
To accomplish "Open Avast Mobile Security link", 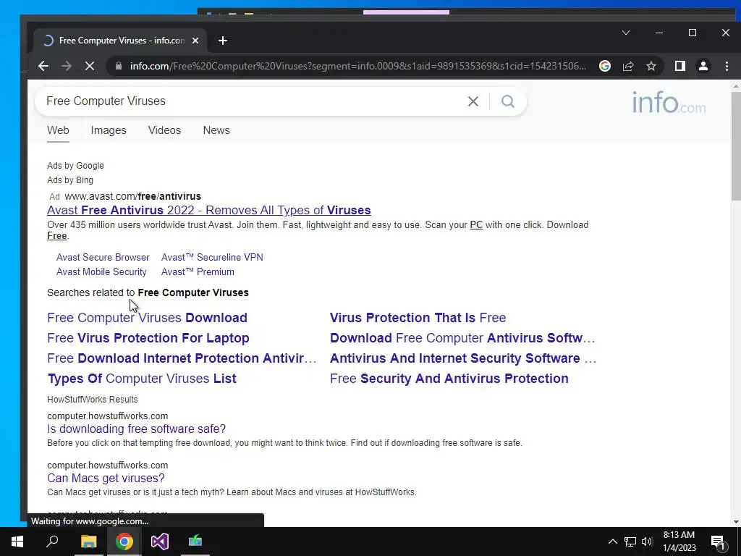I will tap(101, 272).
